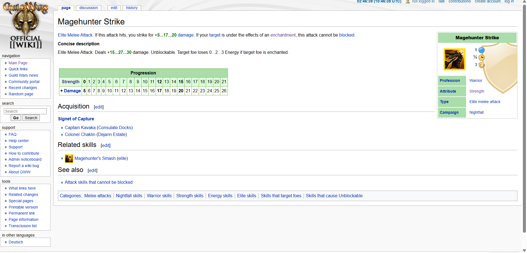This screenshot has height=253, width=527.
Task: Open the Magehunter's Smash skill icon
Action: (x=69, y=159)
